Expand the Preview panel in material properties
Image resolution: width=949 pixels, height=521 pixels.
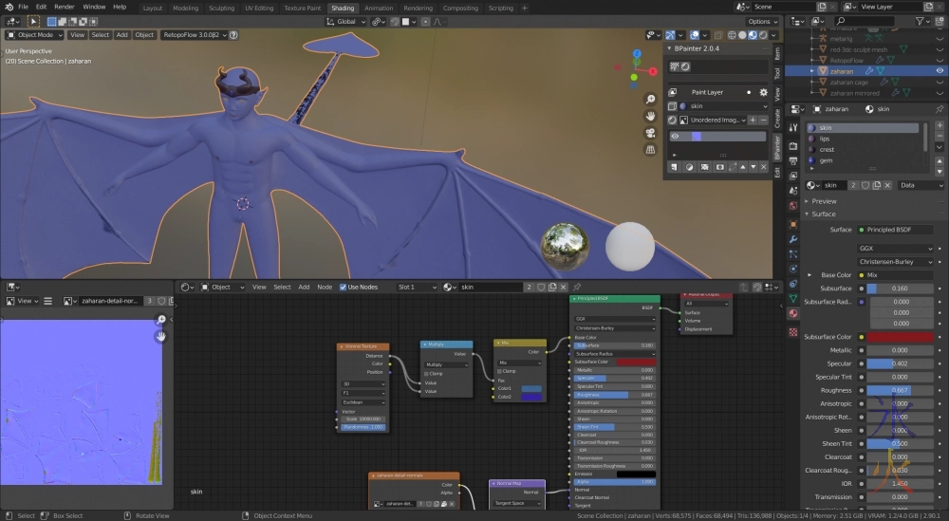(x=824, y=201)
